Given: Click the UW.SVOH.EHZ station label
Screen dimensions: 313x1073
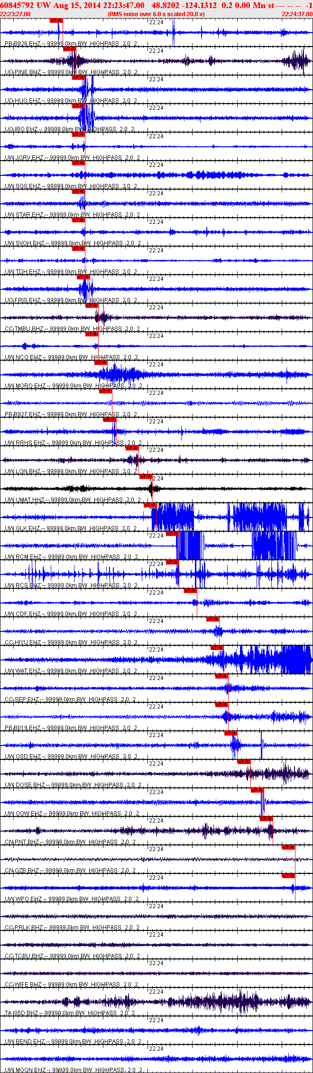Looking at the screenshot, I should (x=73, y=243).
